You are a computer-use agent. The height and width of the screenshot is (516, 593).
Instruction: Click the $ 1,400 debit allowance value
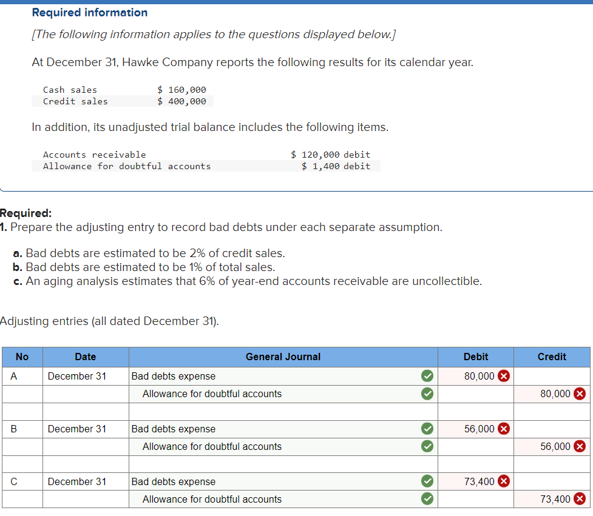[x=336, y=166]
